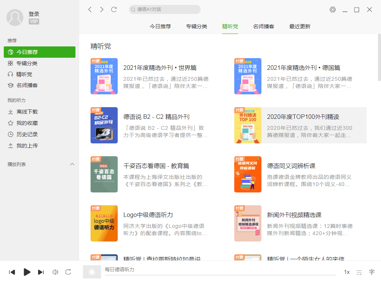
Task: Collapse the 播放列表 section in the sidebar
Action: coord(72,164)
